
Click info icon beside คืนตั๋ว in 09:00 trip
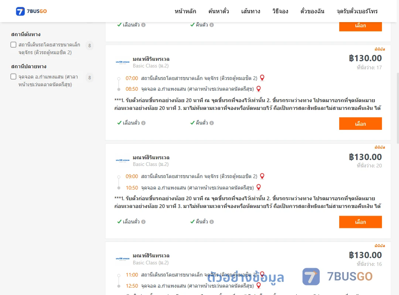pyautogui.click(x=212, y=222)
